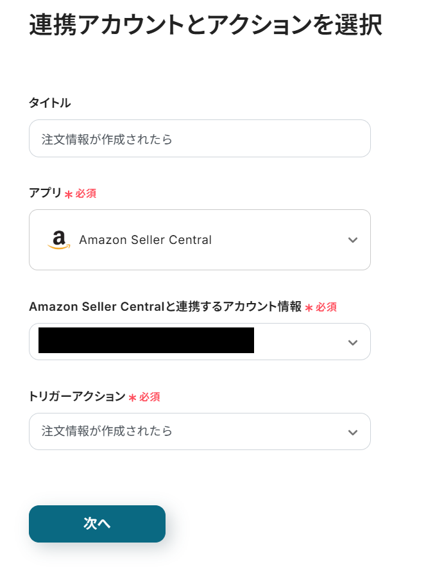444x574 pixels.
Task: Click the 必須 marker next to アプリ
Action: pos(86,193)
